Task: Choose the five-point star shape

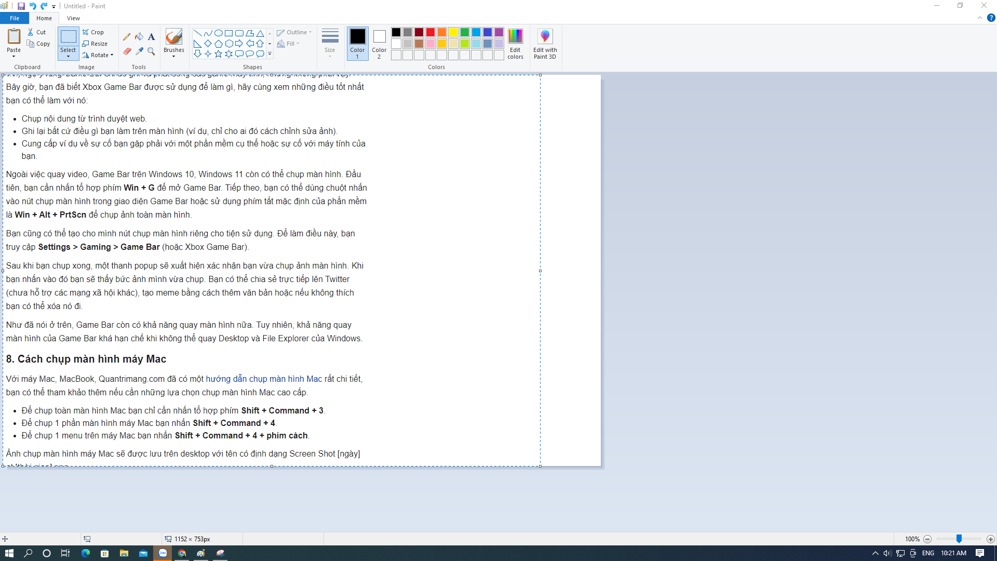Action: (218, 54)
